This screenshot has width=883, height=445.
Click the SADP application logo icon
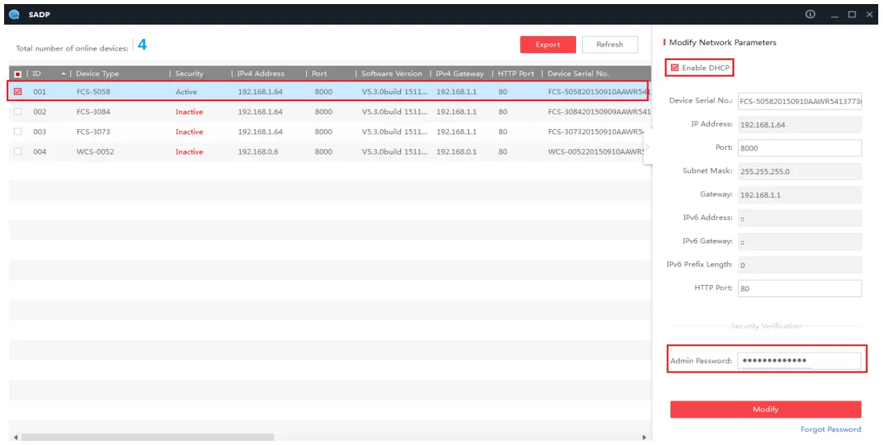14,14
